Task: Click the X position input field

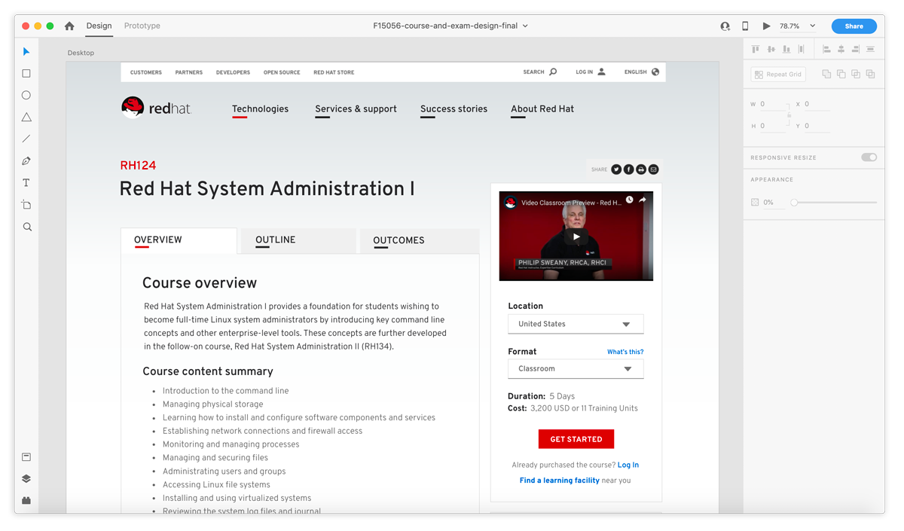Action: pyautogui.click(x=817, y=104)
